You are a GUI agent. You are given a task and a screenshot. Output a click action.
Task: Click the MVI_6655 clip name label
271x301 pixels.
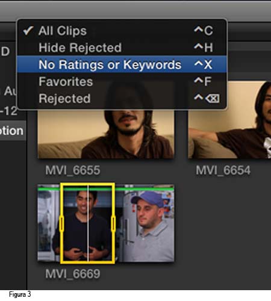(x=73, y=170)
